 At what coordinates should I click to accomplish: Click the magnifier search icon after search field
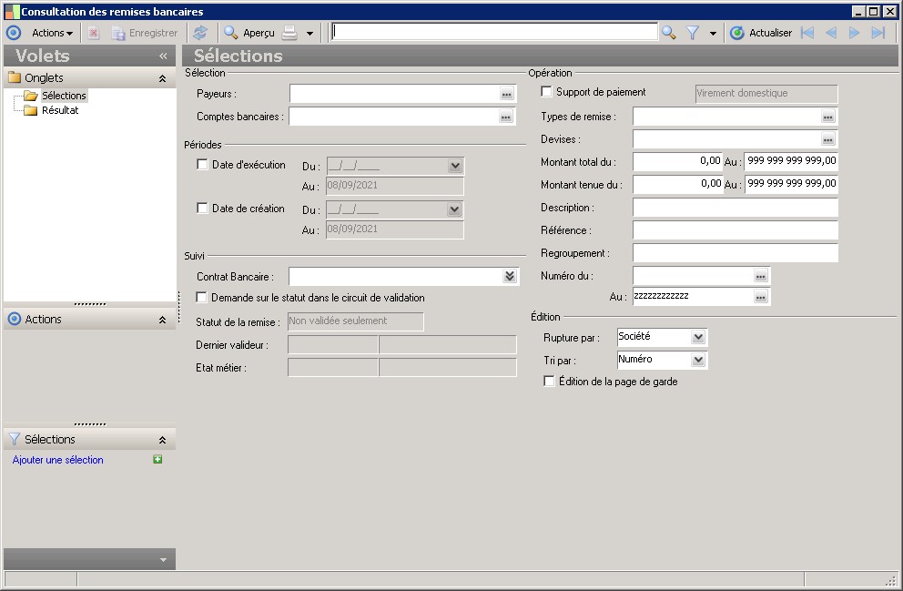point(669,33)
